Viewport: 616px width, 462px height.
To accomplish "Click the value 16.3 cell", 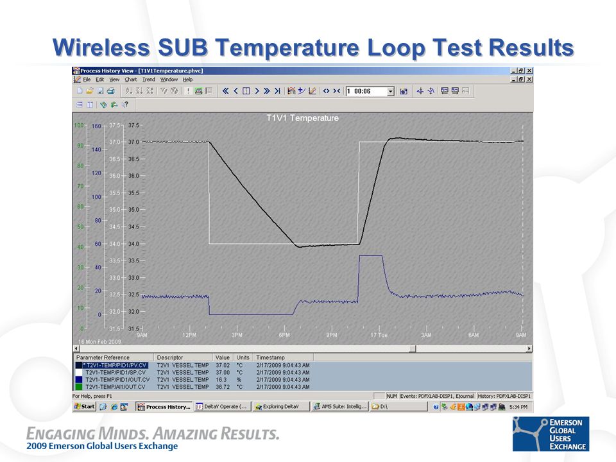I will pos(221,380).
